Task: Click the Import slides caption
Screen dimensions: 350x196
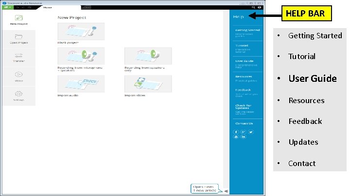Action: [135, 95]
